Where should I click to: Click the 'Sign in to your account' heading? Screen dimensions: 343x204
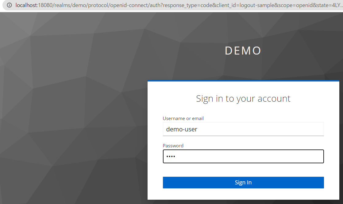[243, 99]
